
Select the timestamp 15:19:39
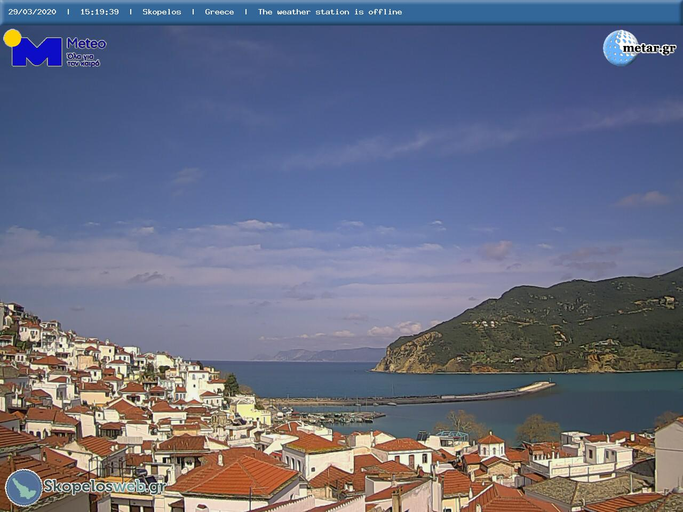click(99, 12)
